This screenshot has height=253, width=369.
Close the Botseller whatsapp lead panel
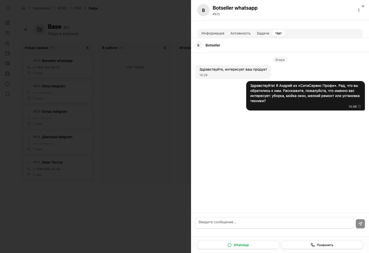[363, 6]
